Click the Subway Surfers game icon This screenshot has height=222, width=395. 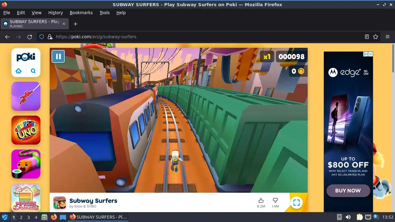pos(60,203)
